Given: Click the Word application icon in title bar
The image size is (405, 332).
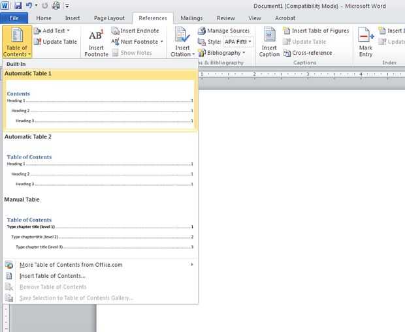Looking at the screenshot, I should click(5, 5).
